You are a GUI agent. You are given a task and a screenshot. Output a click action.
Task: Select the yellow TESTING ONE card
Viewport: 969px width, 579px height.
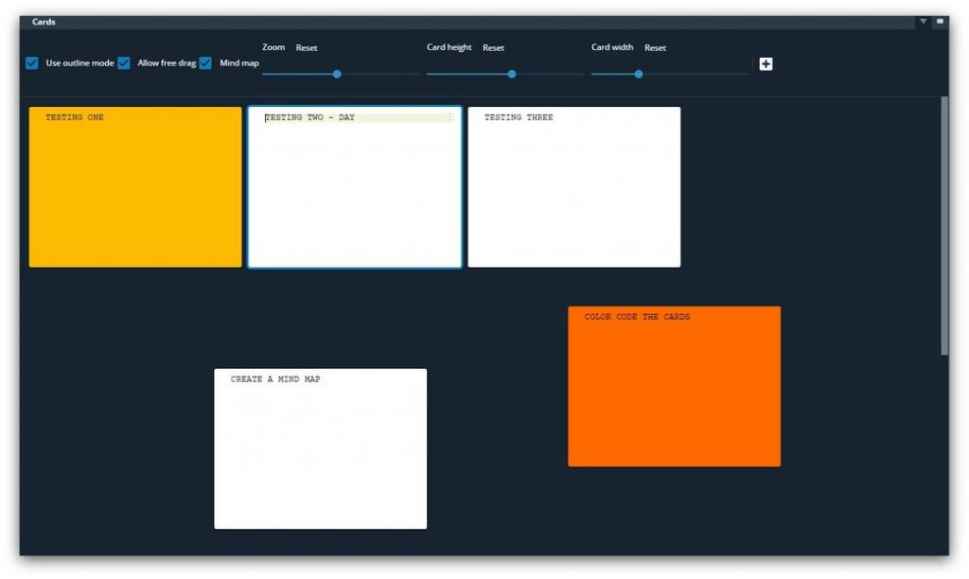click(135, 187)
